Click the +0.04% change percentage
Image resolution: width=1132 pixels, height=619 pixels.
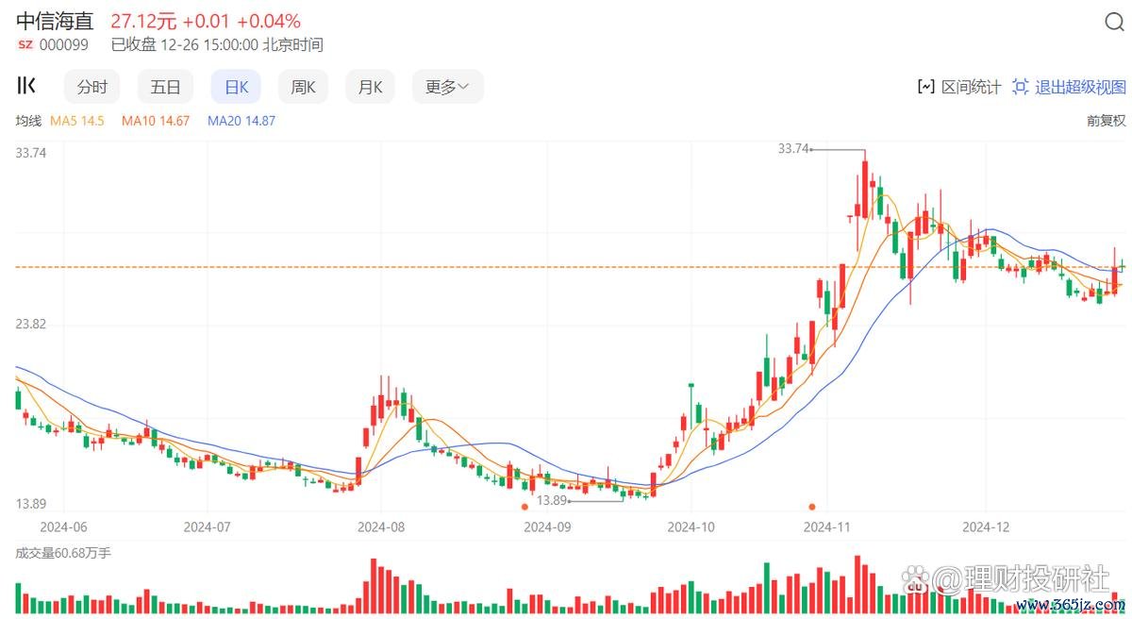tap(269, 21)
